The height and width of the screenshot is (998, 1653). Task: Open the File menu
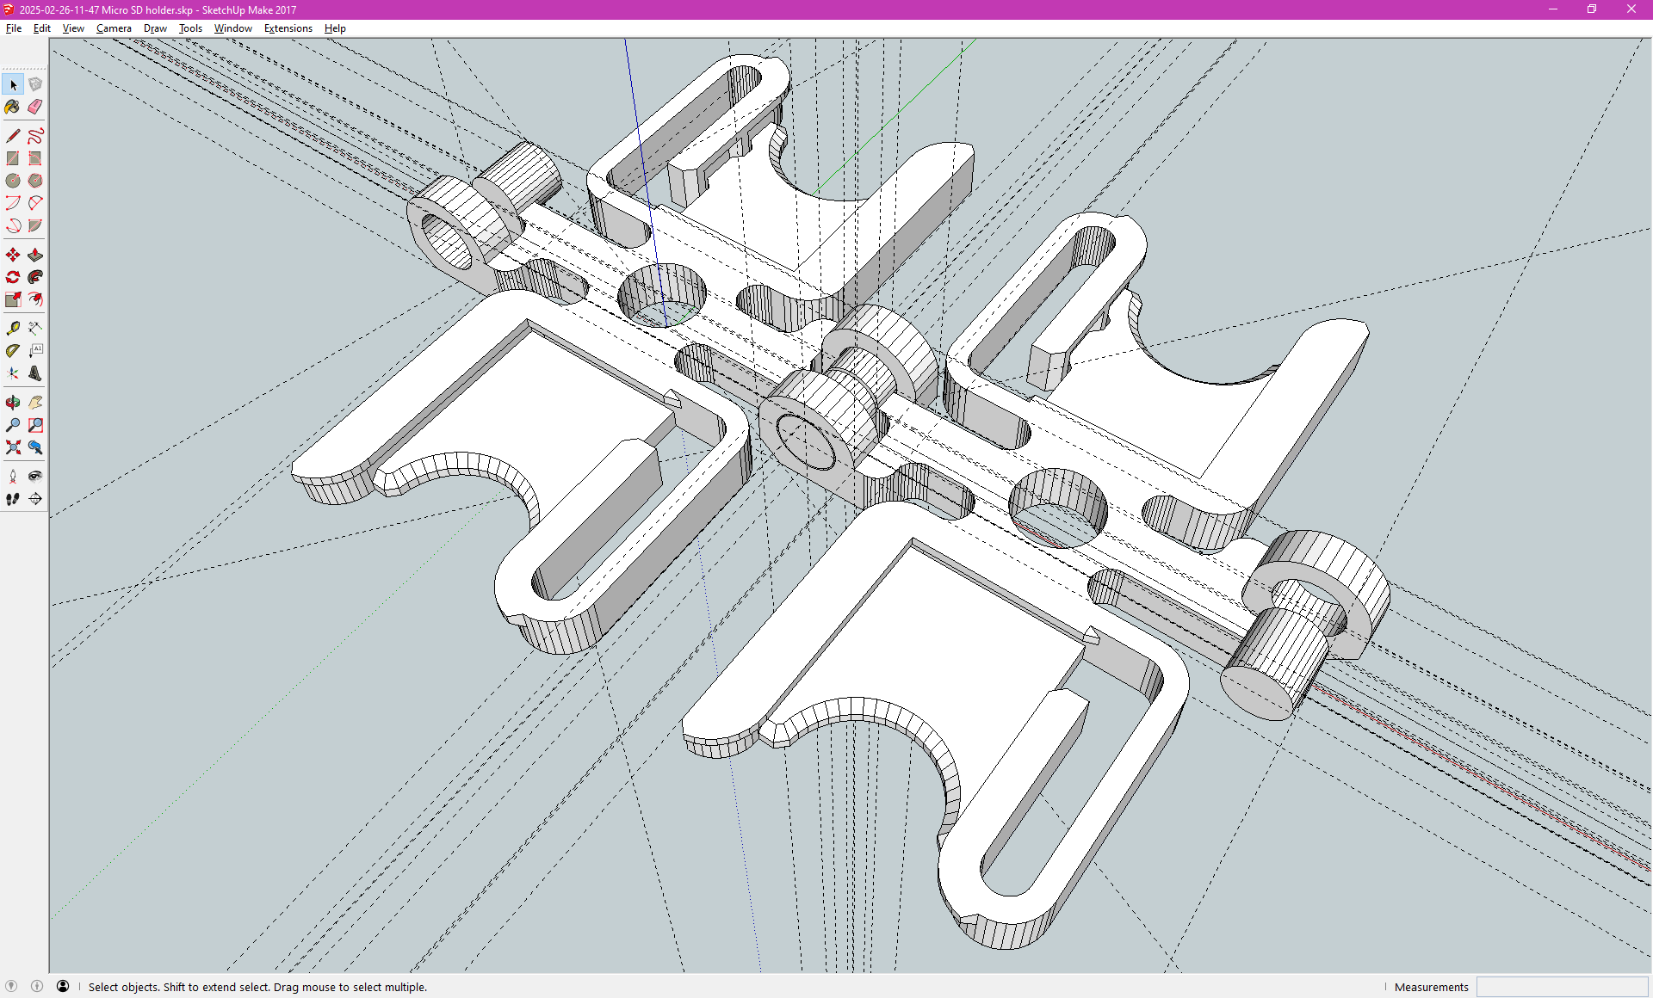click(x=14, y=28)
